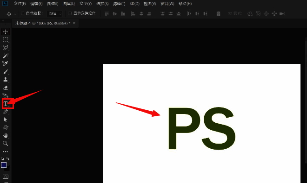Select the Move tool in the toolbox

6,32
